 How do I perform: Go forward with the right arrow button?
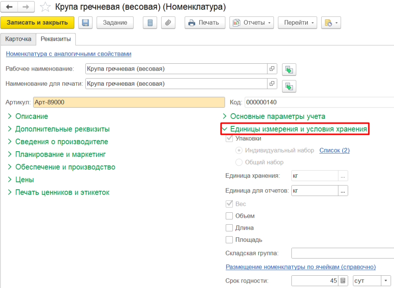26,7
